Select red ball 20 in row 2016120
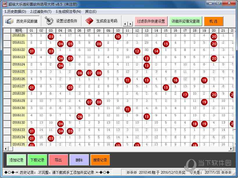This screenshot has height=178, width=238. click(x=214, y=37)
